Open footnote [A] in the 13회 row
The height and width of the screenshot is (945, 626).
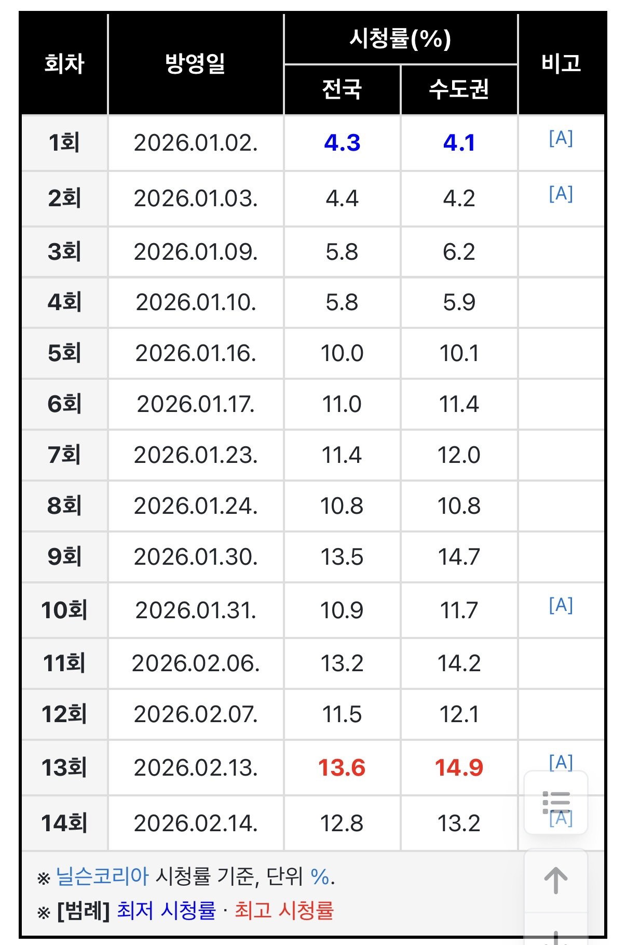(x=561, y=762)
